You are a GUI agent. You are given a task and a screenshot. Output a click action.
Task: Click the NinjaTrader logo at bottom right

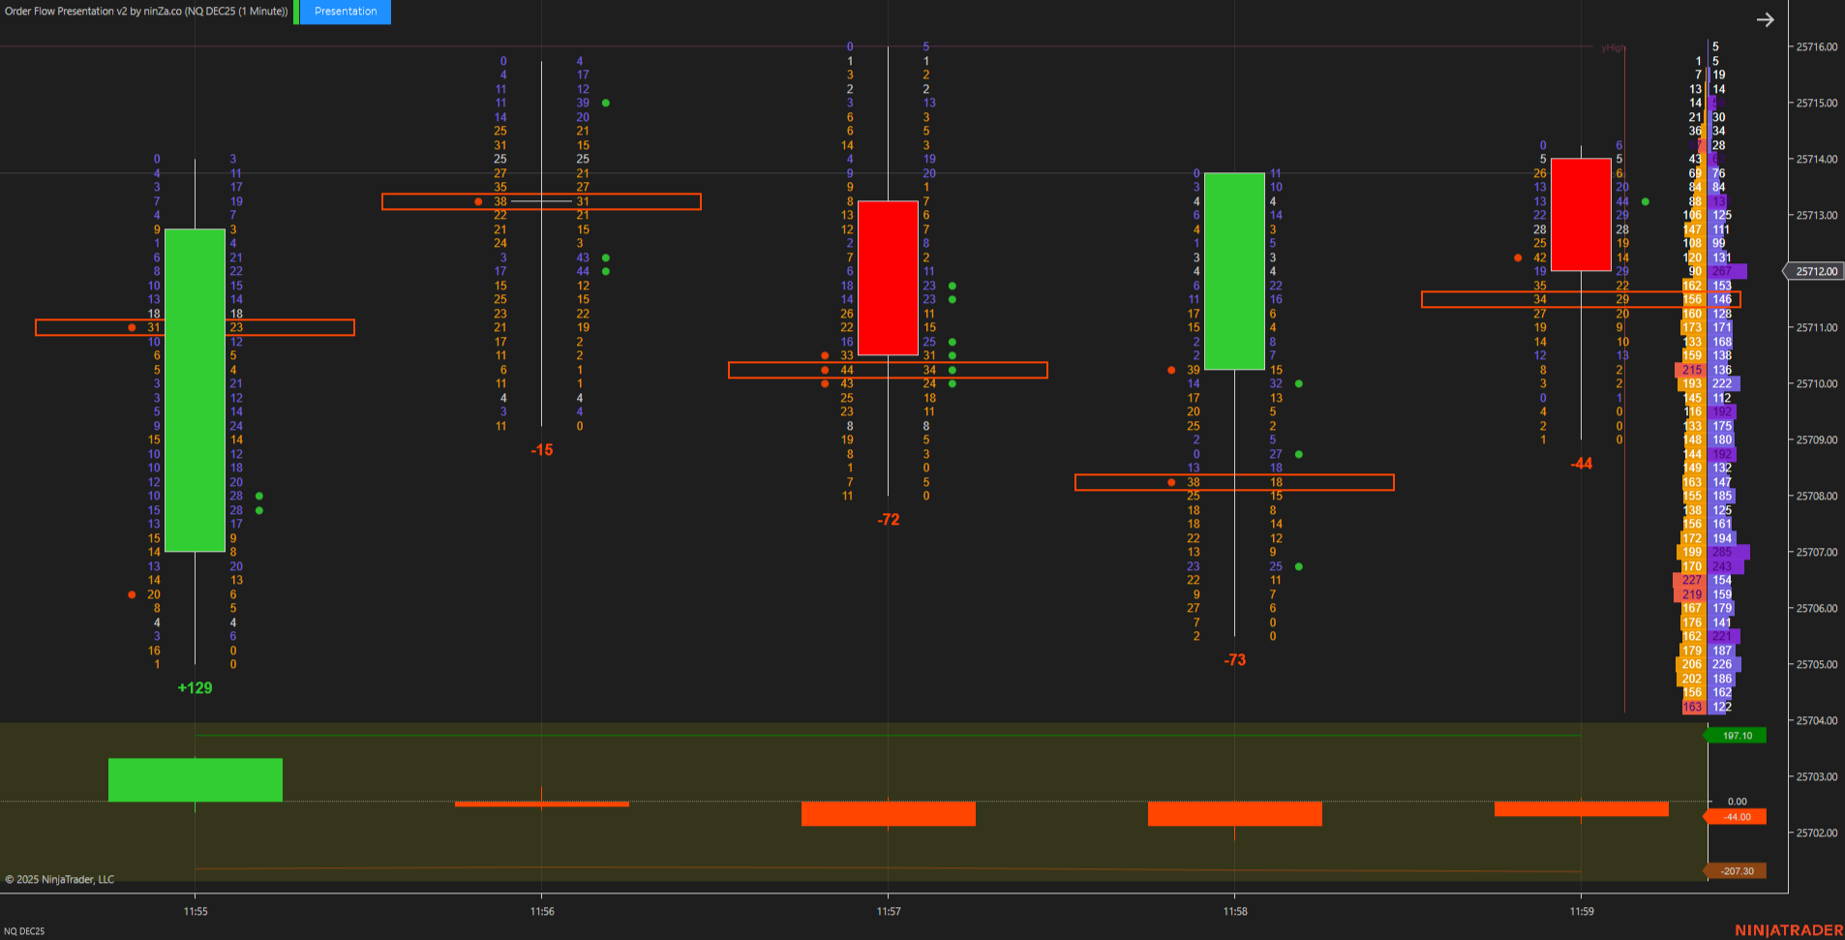click(x=1788, y=930)
